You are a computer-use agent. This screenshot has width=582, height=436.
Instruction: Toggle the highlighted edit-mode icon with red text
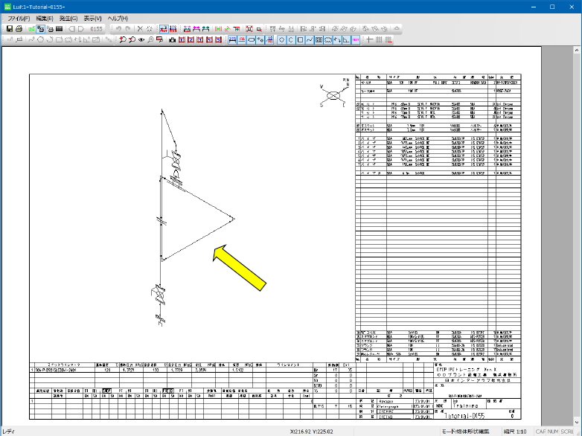coord(164,28)
